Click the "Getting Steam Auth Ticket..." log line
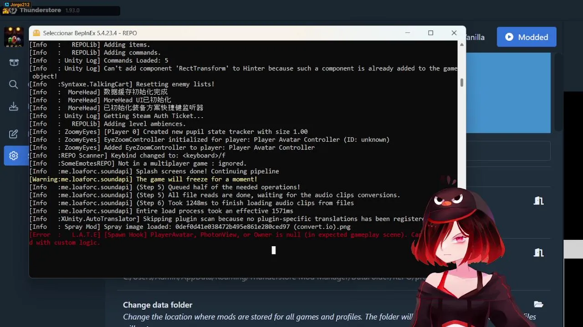The width and height of the screenshot is (583, 327). coord(116,116)
